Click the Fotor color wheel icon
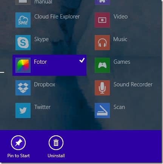The height and width of the screenshot is (164, 163). pyautogui.click(x=23, y=65)
